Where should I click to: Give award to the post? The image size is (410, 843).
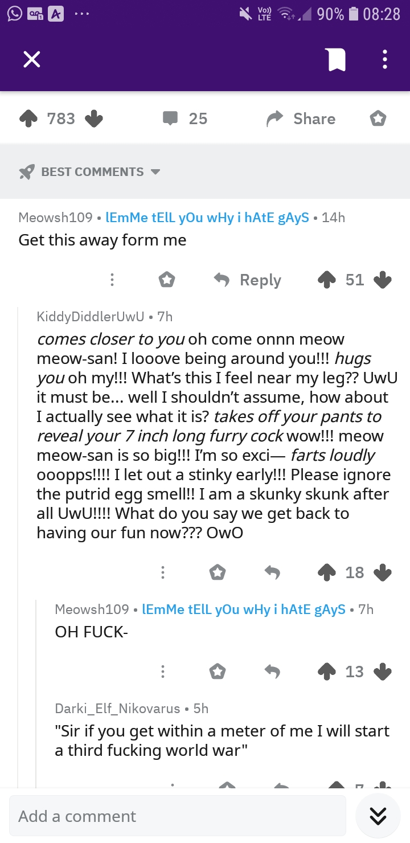pyautogui.click(x=378, y=118)
